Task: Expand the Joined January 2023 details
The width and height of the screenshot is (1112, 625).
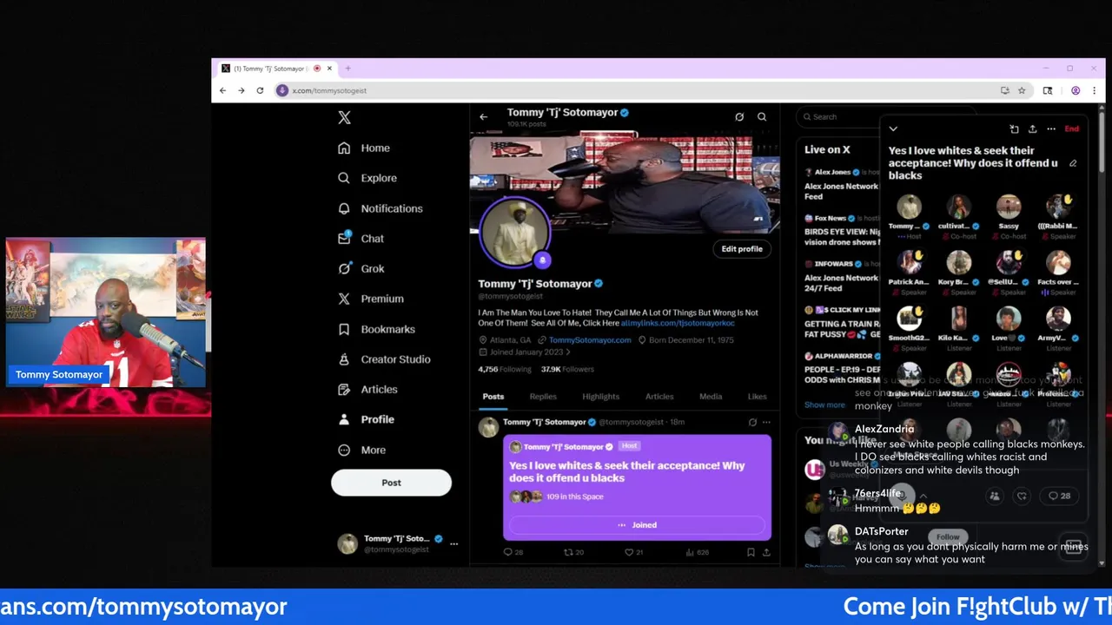Action: (525, 352)
